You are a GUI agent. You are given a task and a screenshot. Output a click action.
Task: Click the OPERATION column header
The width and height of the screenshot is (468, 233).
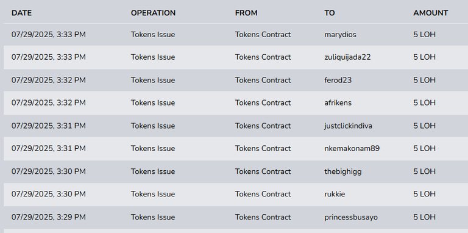coord(153,13)
